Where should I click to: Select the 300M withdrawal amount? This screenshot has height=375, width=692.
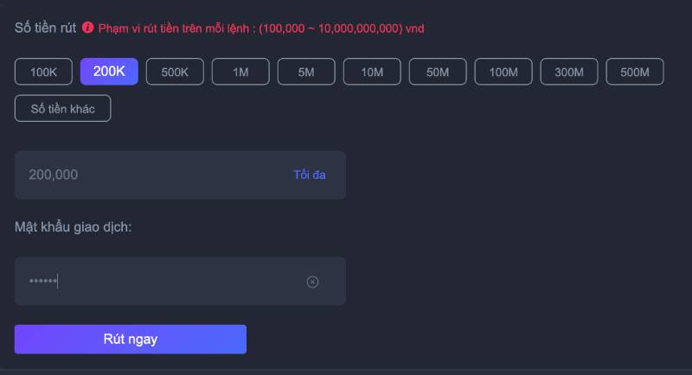point(569,72)
